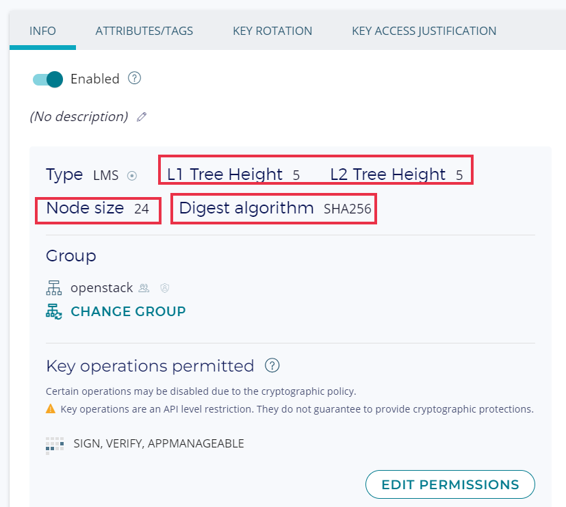The image size is (566, 507).
Task: Click the CHANGE GROUP link
Action: pos(128,311)
